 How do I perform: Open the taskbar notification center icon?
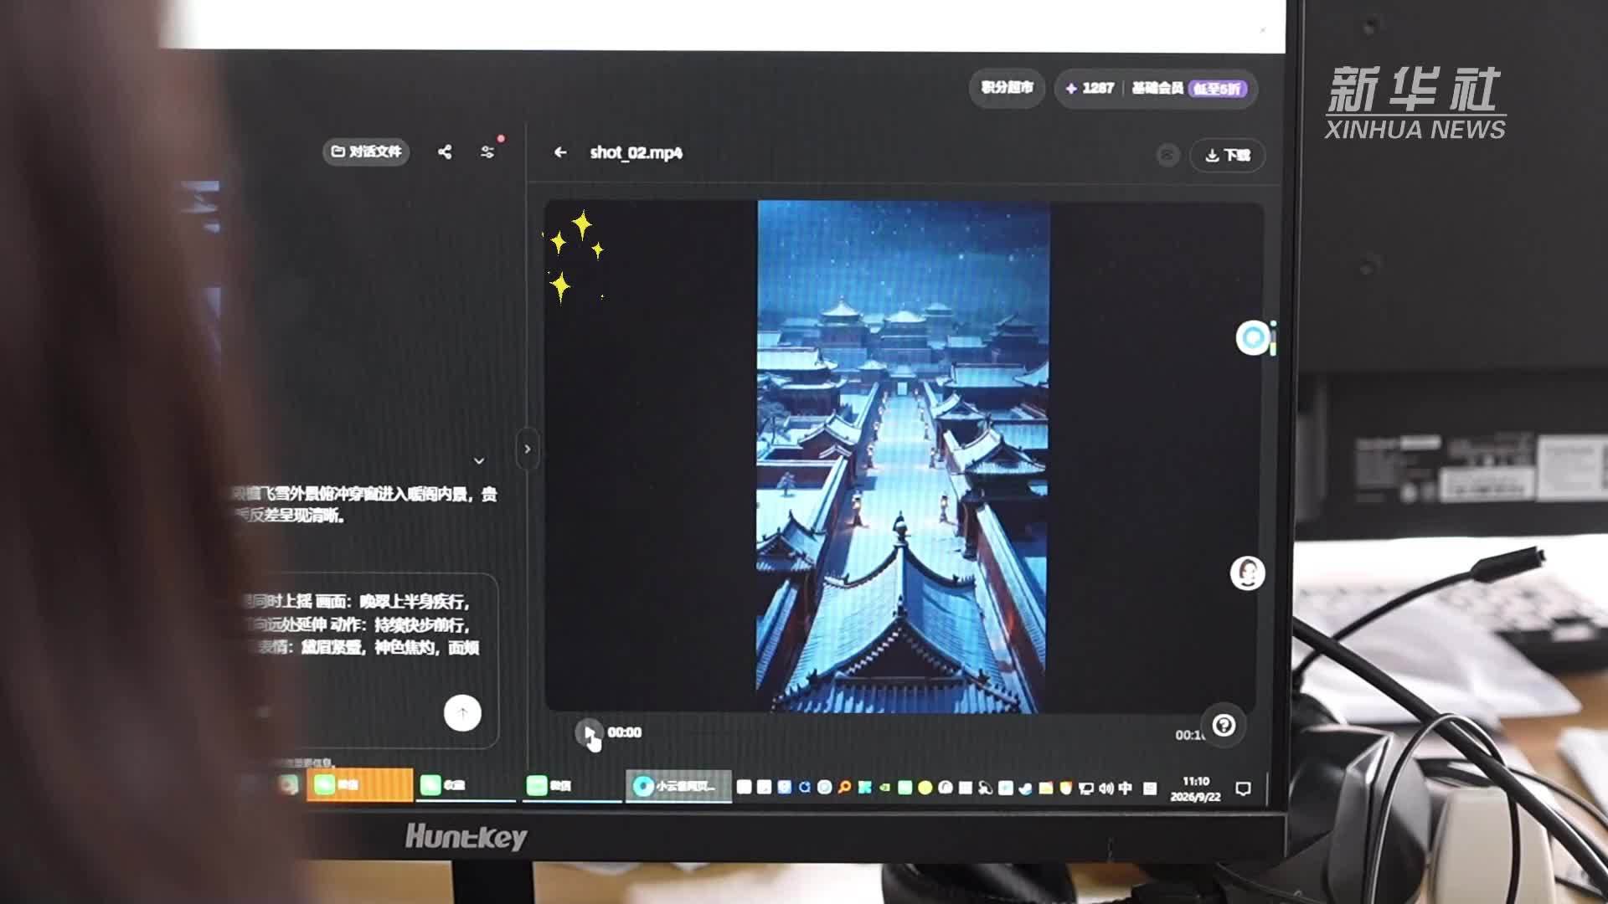[x=1243, y=788]
